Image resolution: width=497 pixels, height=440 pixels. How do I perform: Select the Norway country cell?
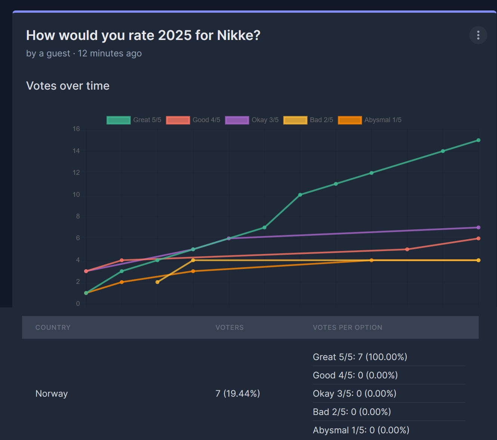point(52,393)
